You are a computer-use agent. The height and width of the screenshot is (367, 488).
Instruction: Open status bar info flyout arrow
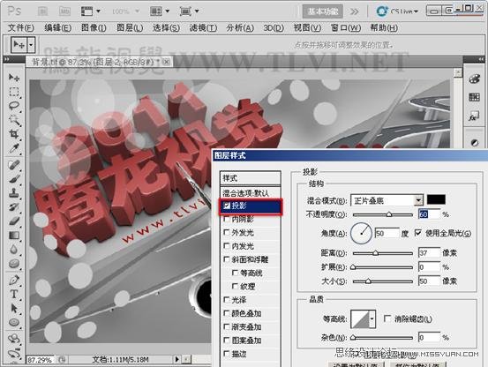[176, 359]
